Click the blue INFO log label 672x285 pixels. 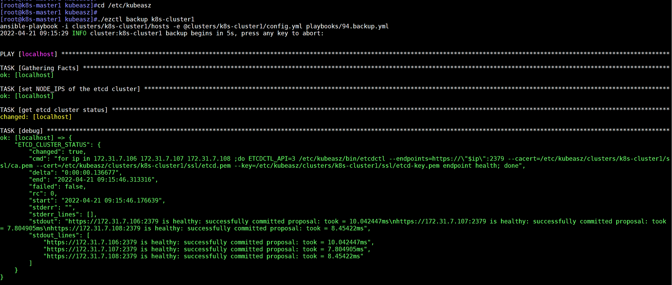[79, 33]
